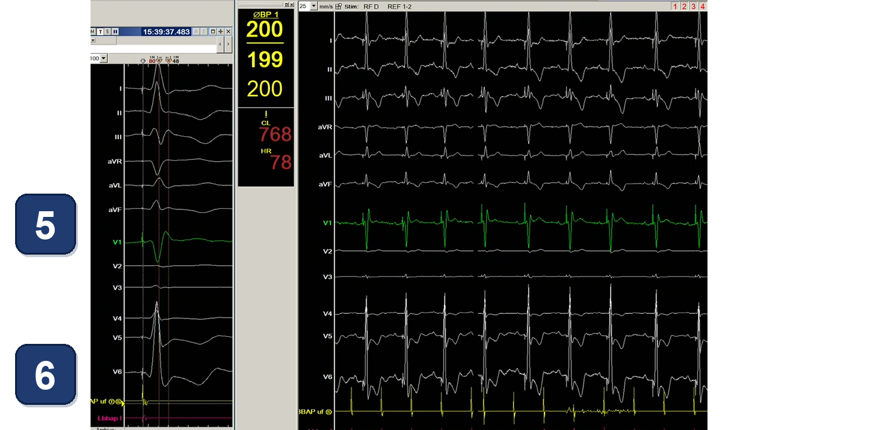Click the grid layout icon next to mm/s

point(338,6)
